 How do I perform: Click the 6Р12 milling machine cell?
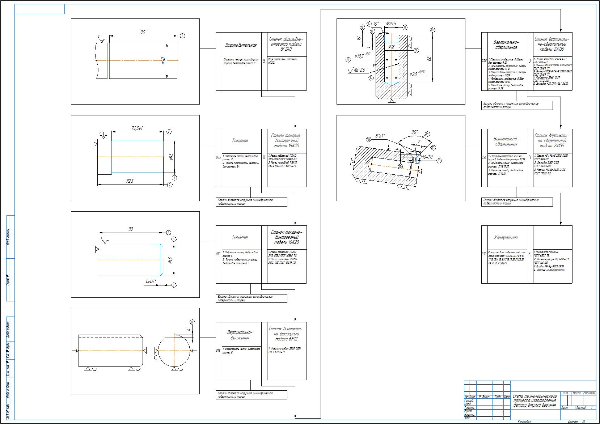pos(286,334)
